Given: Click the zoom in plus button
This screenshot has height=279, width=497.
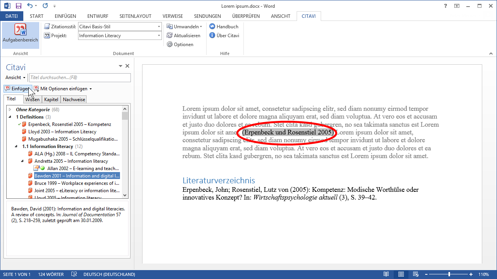Looking at the screenshot, I should point(471,274).
